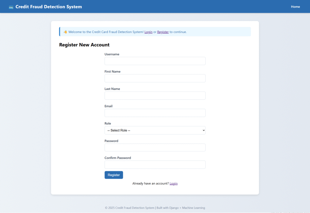Click the Confirm Password field

coord(155,164)
